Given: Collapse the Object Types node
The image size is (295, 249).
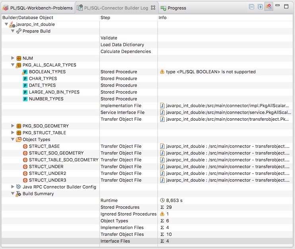Looking at the screenshot, I should (x=13, y=139).
